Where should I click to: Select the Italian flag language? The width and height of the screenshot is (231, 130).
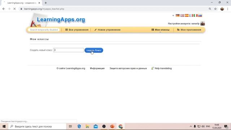click(x=196, y=16)
